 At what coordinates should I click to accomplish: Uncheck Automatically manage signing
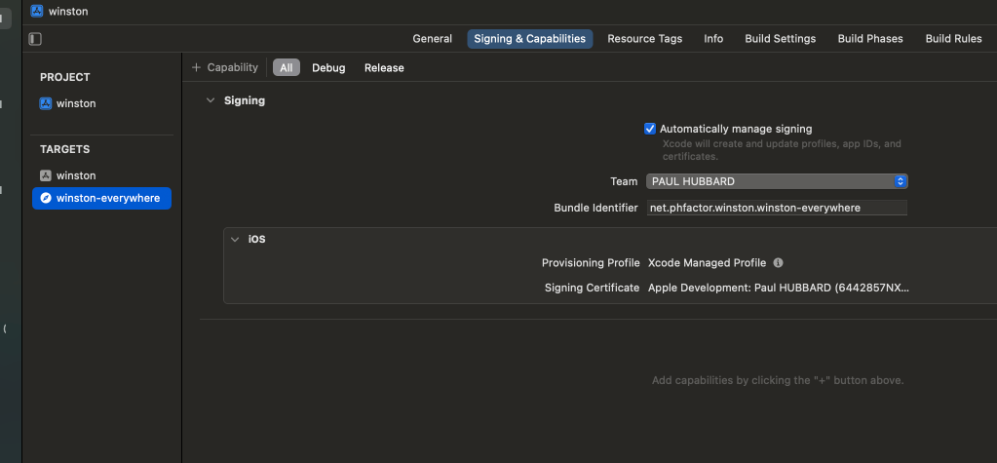(650, 129)
